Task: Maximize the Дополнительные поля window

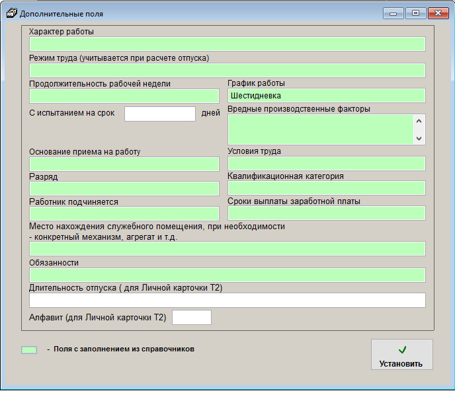Action: pyautogui.click(x=415, y=13)
